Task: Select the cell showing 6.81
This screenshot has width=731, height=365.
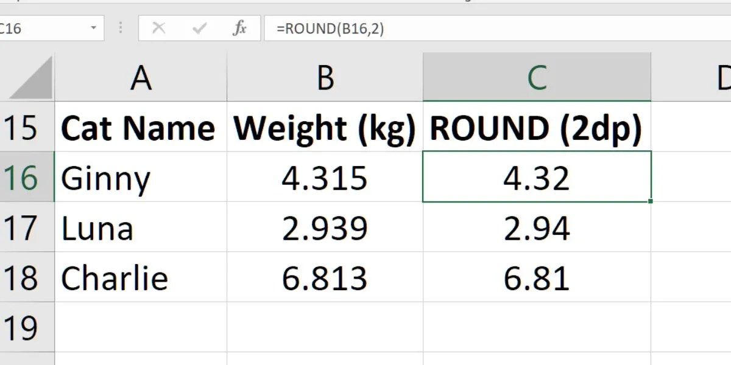Action: [536, 277]
